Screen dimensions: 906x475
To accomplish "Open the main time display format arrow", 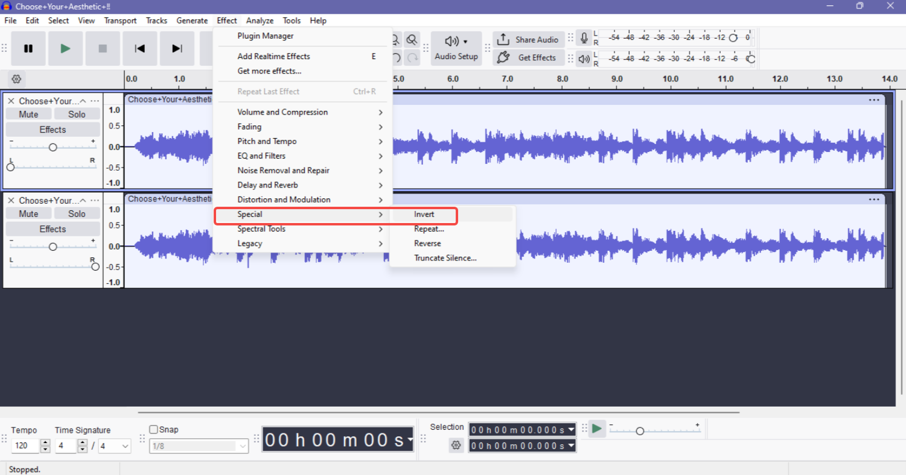I will tap(411, 439).
